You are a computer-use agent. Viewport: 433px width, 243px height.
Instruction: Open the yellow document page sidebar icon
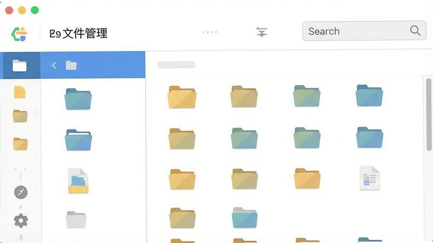(20, 92)
